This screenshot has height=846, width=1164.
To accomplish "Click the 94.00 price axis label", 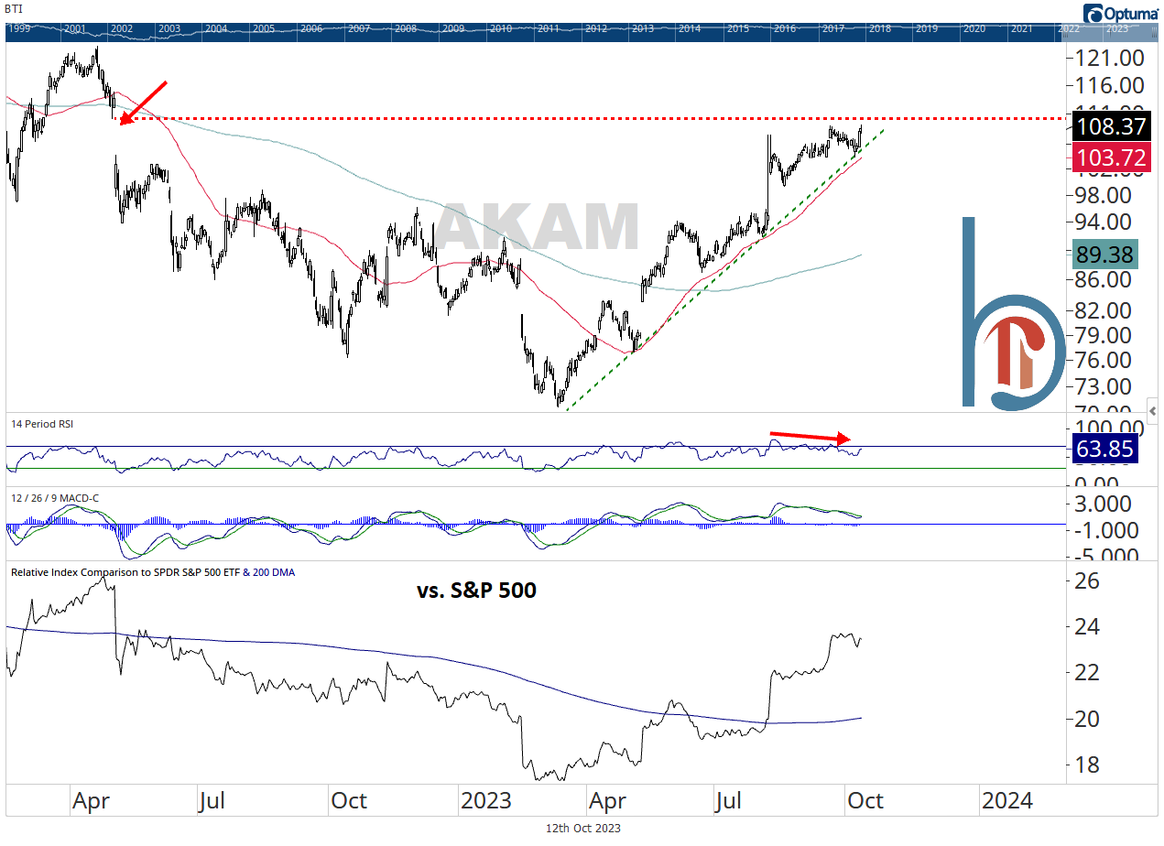I will click(x=1104, y=222).
